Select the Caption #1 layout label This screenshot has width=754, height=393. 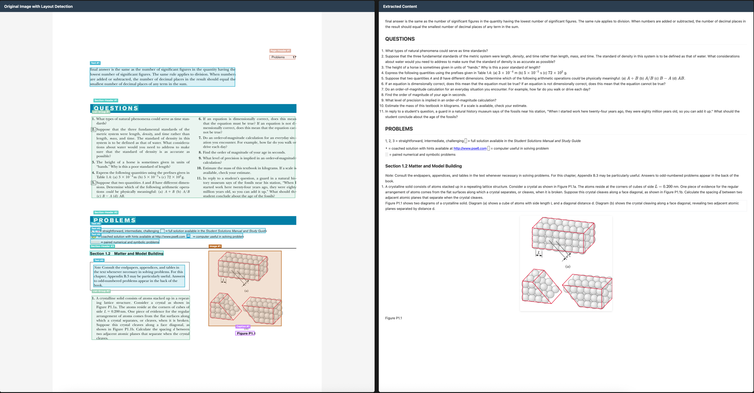[x=243, y=327]
